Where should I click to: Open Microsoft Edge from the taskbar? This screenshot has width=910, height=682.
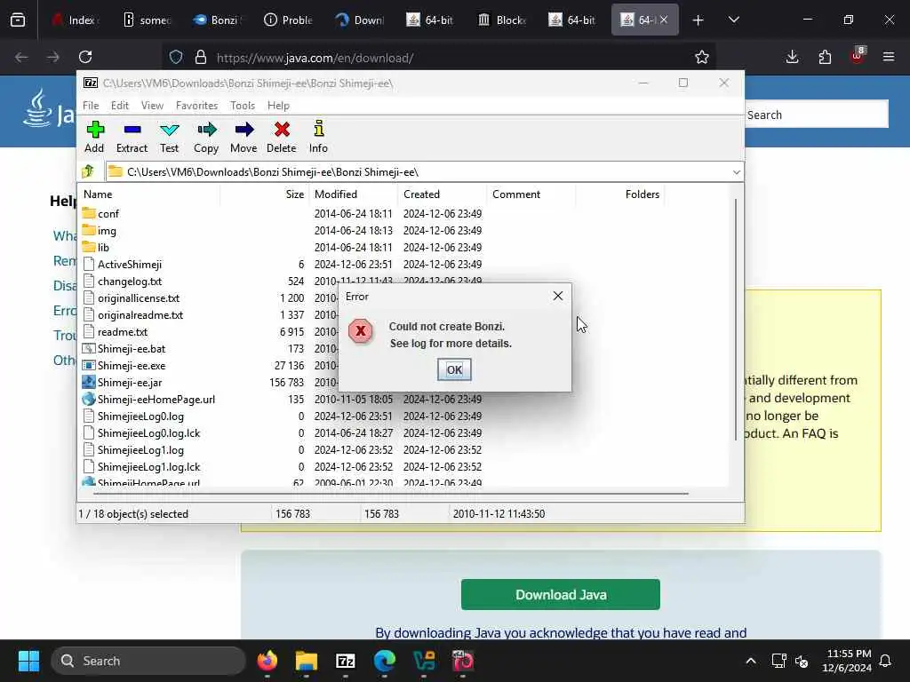384,661
